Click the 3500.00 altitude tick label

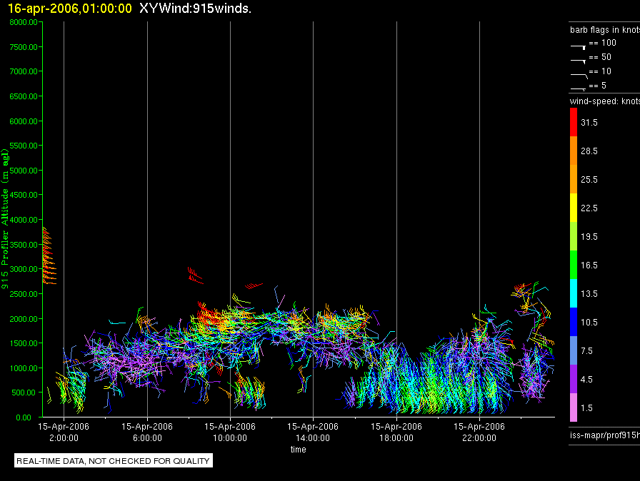(24, 245)
